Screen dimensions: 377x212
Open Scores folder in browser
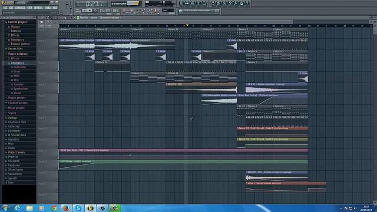point(12,113)
